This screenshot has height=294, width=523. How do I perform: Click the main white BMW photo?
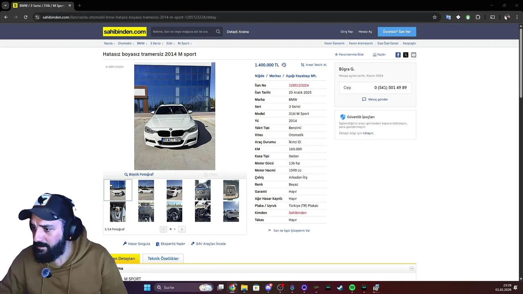click(x=174, y=116)
